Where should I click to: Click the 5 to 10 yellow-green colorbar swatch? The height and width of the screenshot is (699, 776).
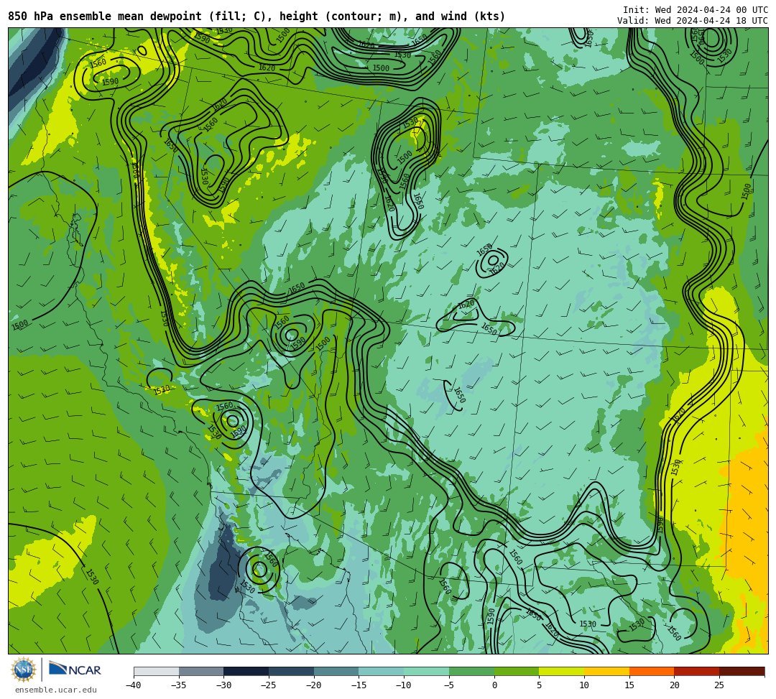pos(562,671)
